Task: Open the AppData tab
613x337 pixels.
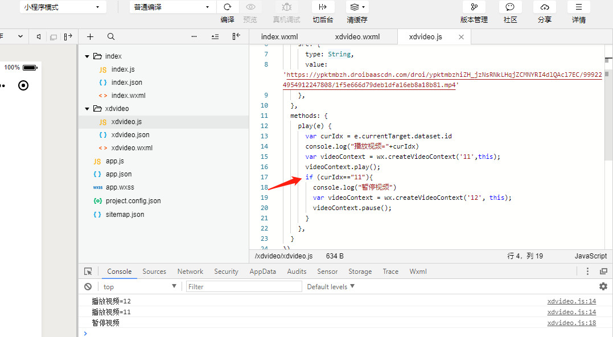Action: pos(263,272)
